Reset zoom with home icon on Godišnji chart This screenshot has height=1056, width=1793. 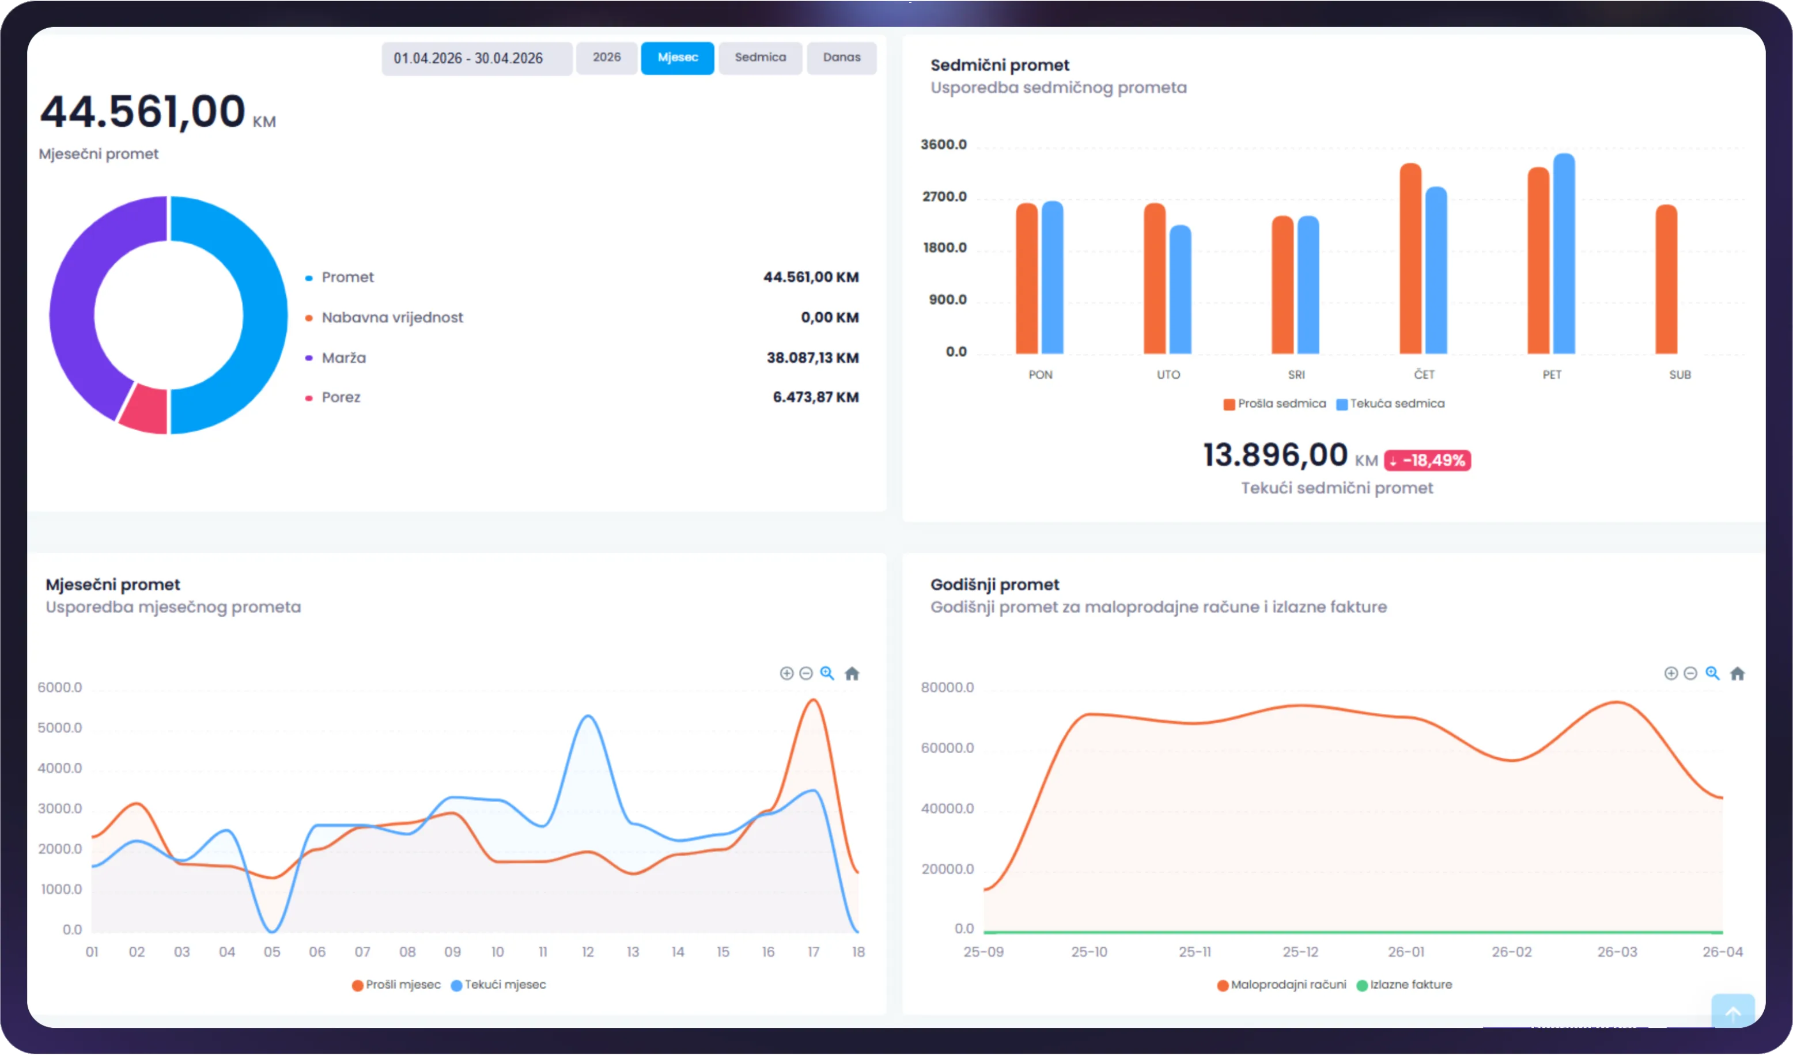pyautogui.click(x=1737, y=673)
